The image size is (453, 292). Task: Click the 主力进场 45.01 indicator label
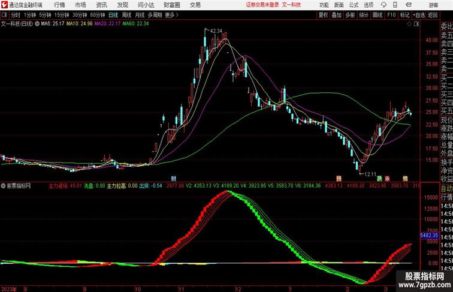(x=65, y=186)
